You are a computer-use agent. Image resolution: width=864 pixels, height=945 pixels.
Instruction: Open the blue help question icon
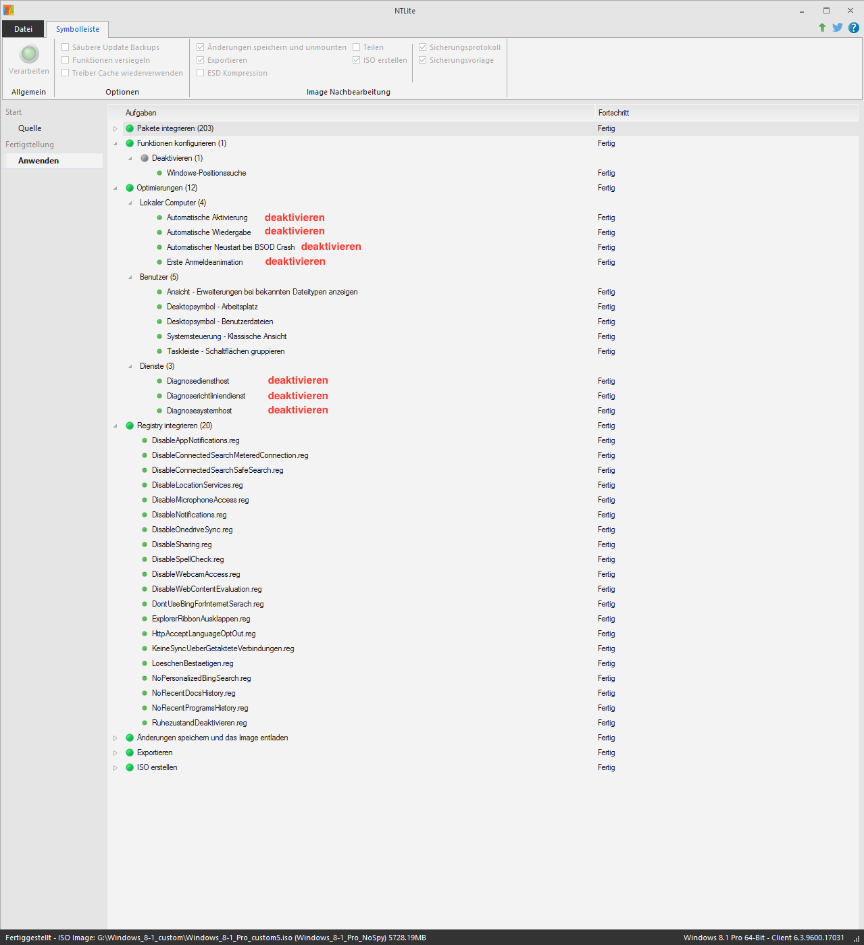854,28
